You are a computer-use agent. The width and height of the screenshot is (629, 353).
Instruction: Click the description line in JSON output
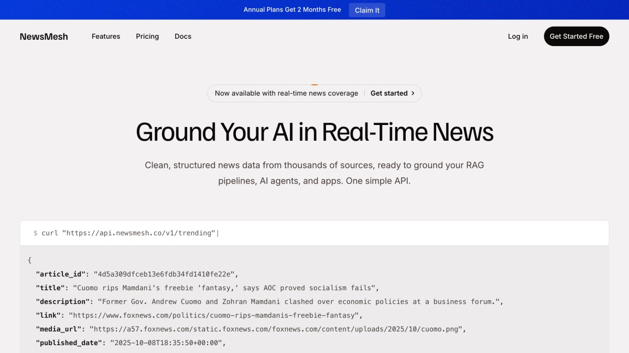pyautogui.click(x=269, y=302)
